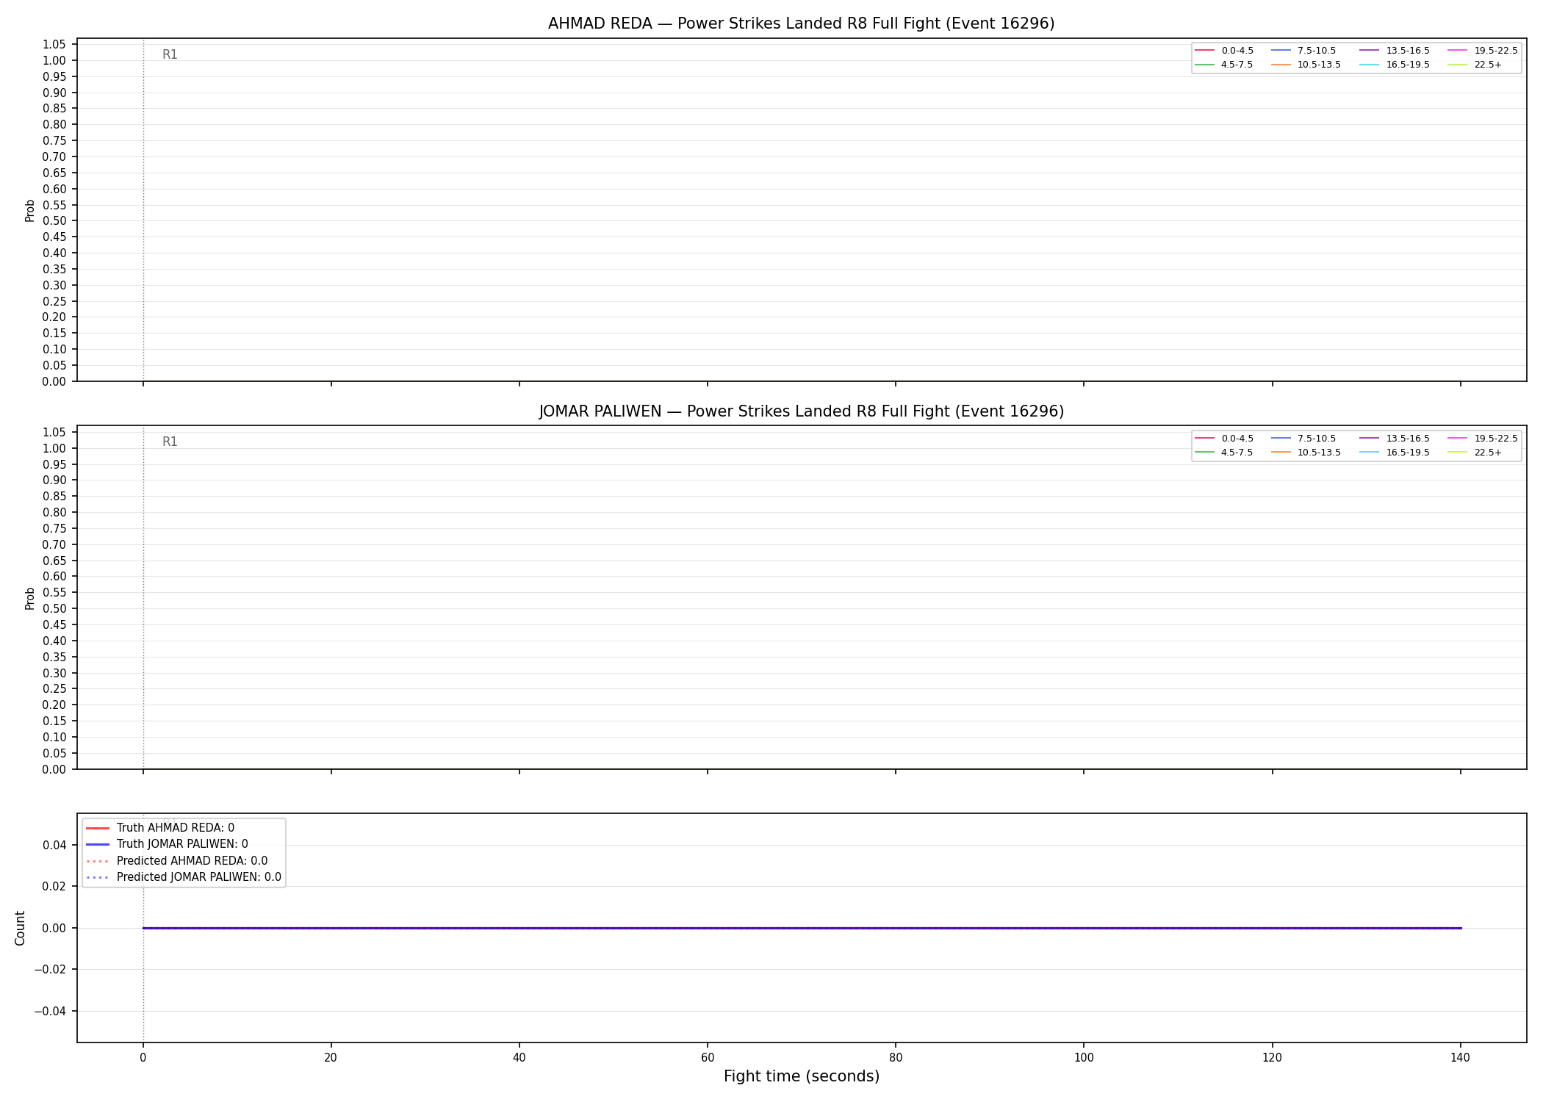Click the x-axis tick label 140
The height and width of the screenshot is (1102, 1543).
tap(1460, 1058)
